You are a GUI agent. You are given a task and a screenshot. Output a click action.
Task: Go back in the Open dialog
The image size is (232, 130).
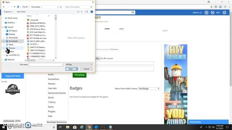[4, 7]
